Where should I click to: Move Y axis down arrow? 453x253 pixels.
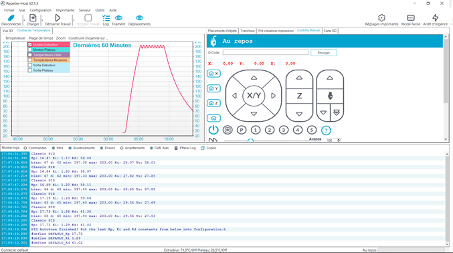coord(254,114)
